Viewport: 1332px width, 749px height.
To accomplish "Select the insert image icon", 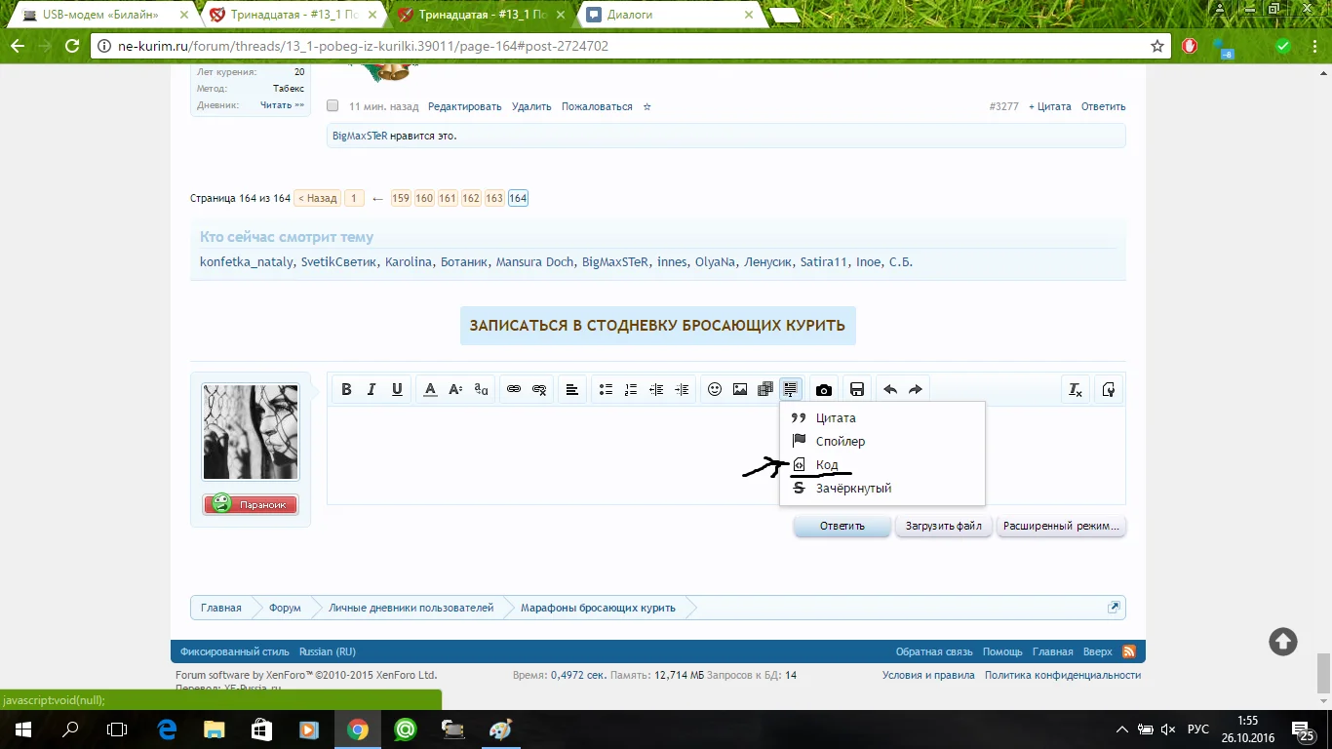I will 740,389.
